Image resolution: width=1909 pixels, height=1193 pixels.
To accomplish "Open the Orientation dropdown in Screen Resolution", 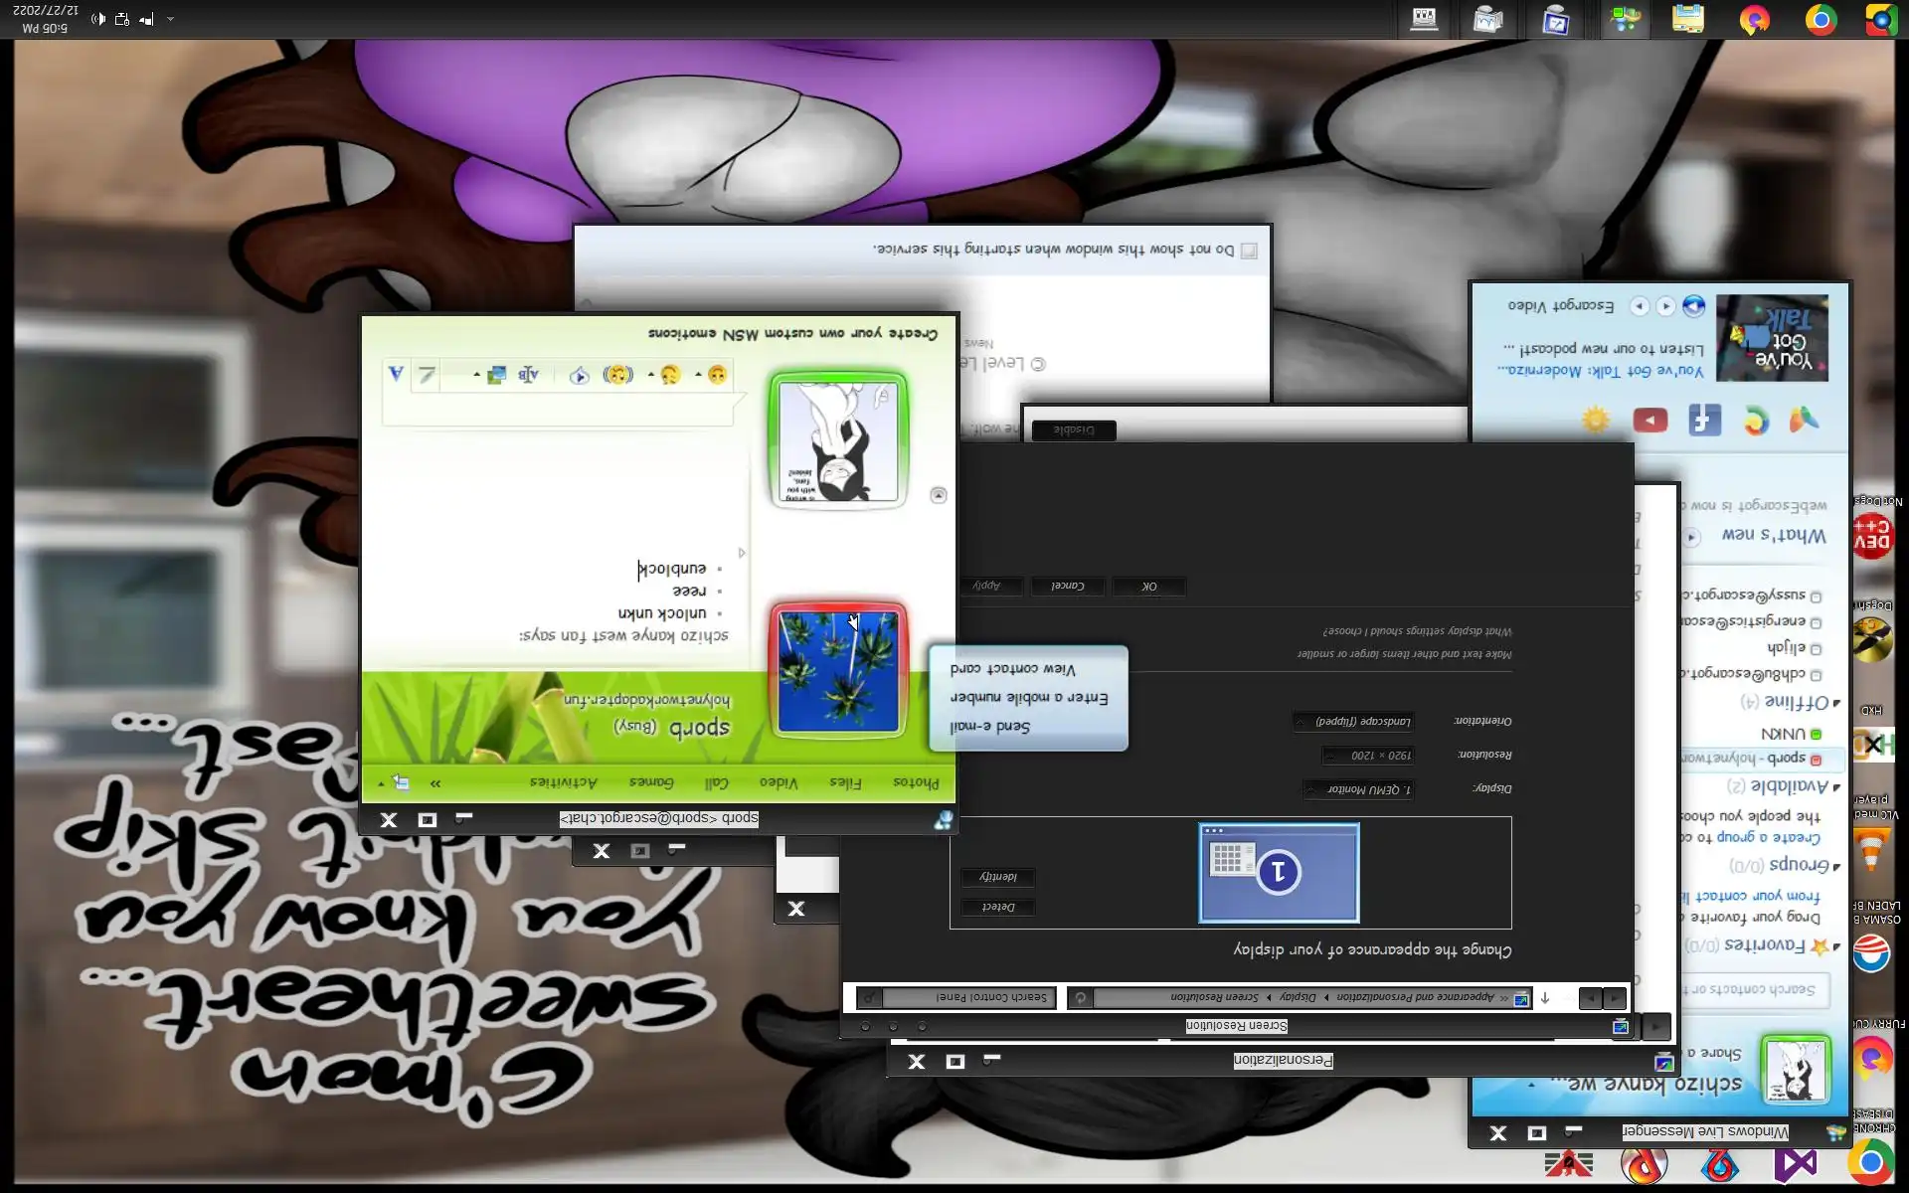I will (x=1354, y=721).
